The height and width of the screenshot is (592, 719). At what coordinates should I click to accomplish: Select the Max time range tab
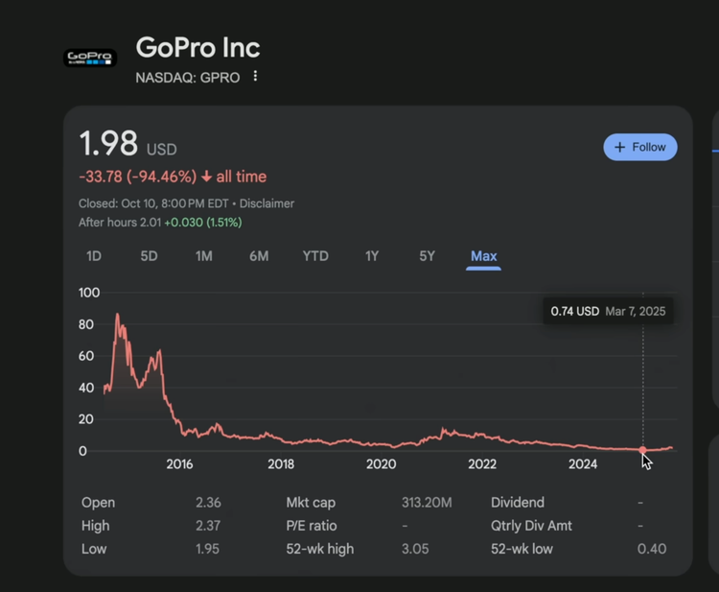(x=483, y=256)
